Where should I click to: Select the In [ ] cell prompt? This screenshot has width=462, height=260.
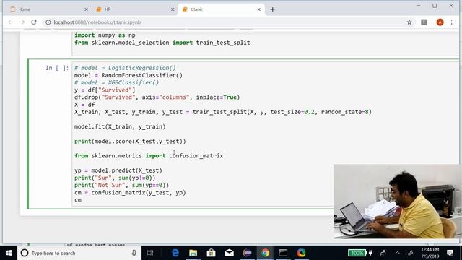[x=57, y=68]
